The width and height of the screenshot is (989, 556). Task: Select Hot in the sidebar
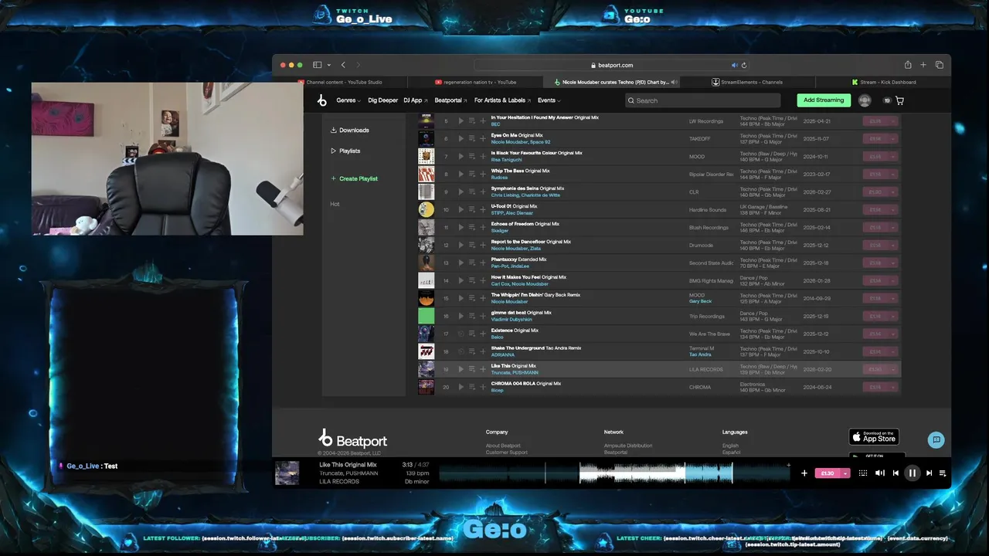(335, 204)
